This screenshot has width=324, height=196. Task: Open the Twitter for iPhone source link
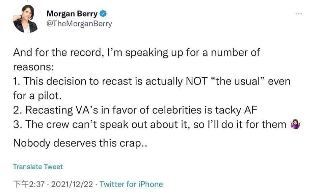click(131, 184)
